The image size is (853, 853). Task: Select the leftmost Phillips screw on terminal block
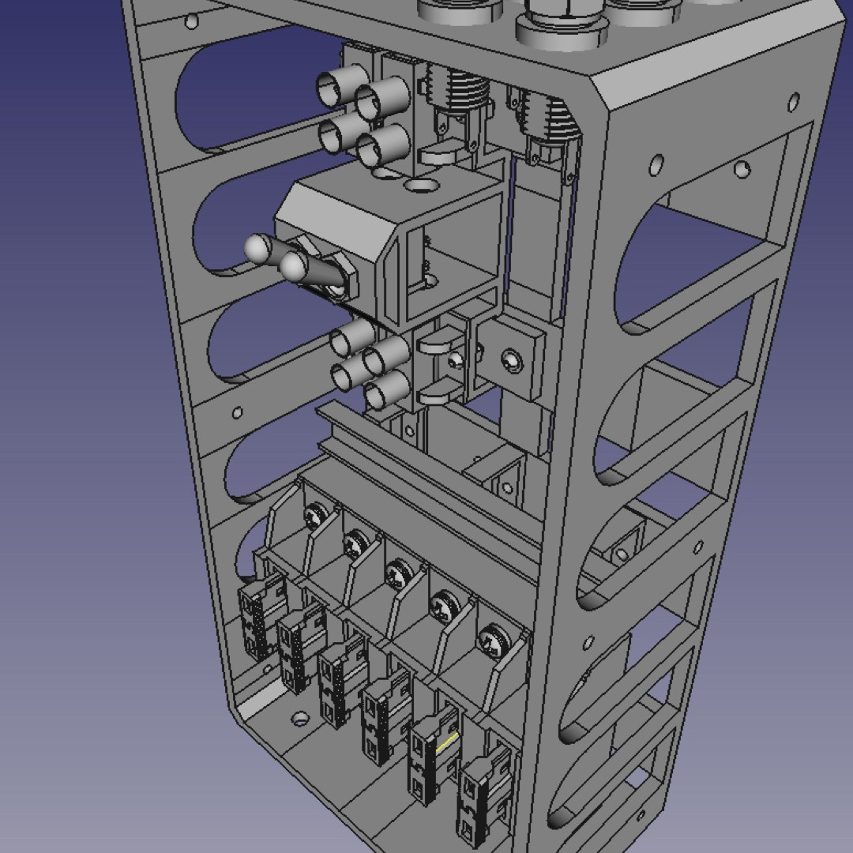tap(316, 516)
